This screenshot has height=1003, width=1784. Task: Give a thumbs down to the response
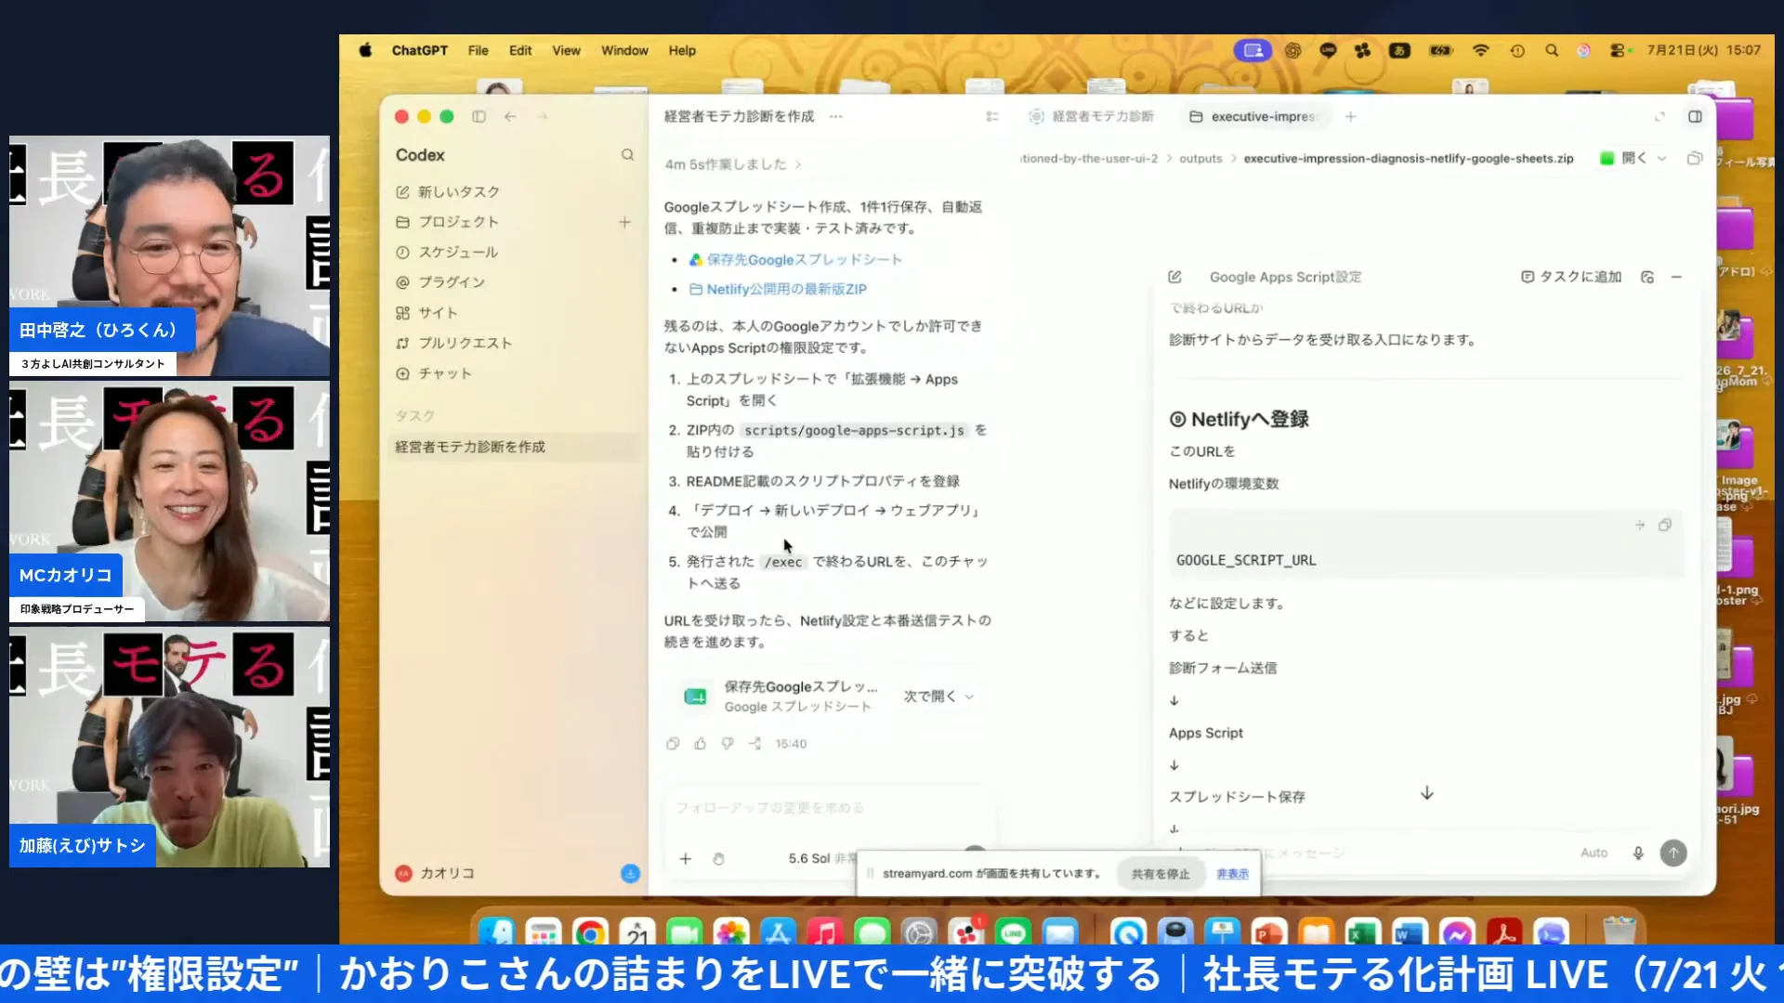(728, 743)
